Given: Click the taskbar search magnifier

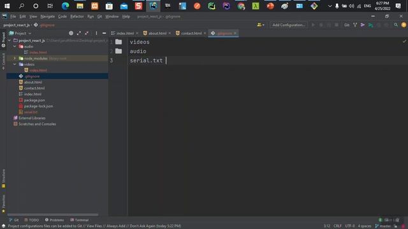Looking at the screenshot, I should tap(22, 6).
